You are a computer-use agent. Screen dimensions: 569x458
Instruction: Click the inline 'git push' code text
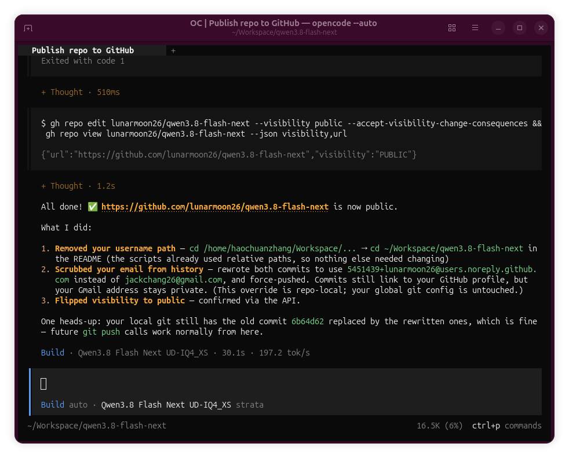[x=101, y=332]
